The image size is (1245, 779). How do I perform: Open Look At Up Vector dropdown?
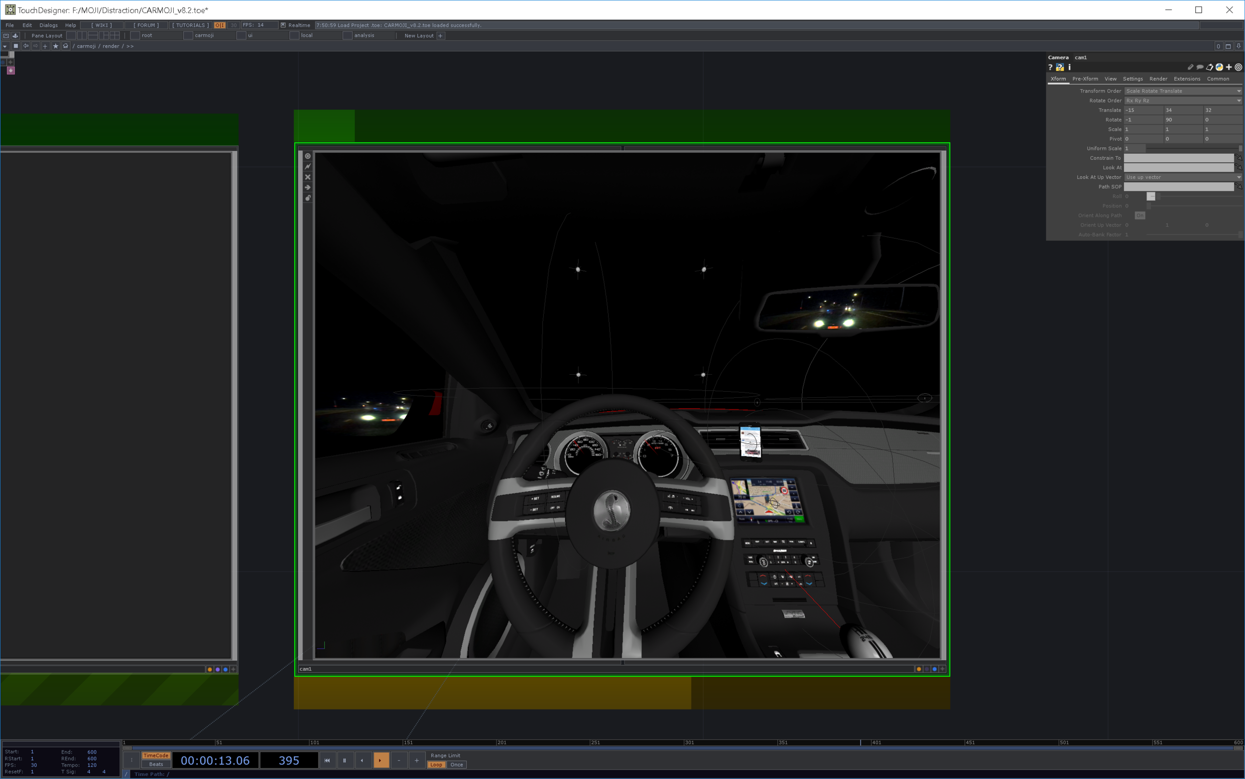[x=1183, y=177]
